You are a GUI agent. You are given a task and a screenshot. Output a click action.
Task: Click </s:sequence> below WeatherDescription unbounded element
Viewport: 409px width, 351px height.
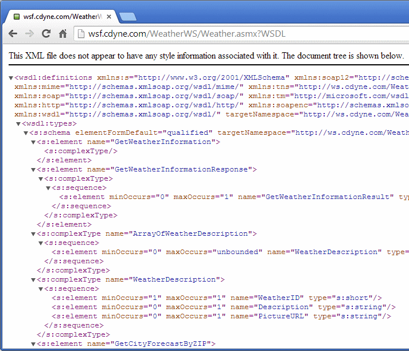point(74,262)
